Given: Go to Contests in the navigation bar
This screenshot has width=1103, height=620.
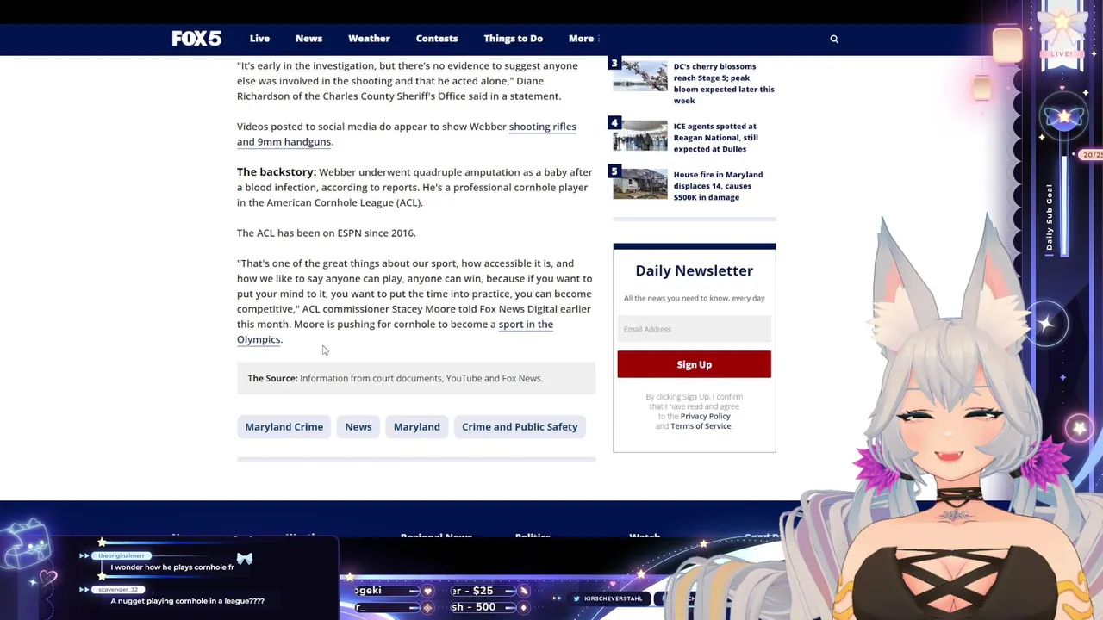Looking at the screenshot, I should (x=437, y=39).
